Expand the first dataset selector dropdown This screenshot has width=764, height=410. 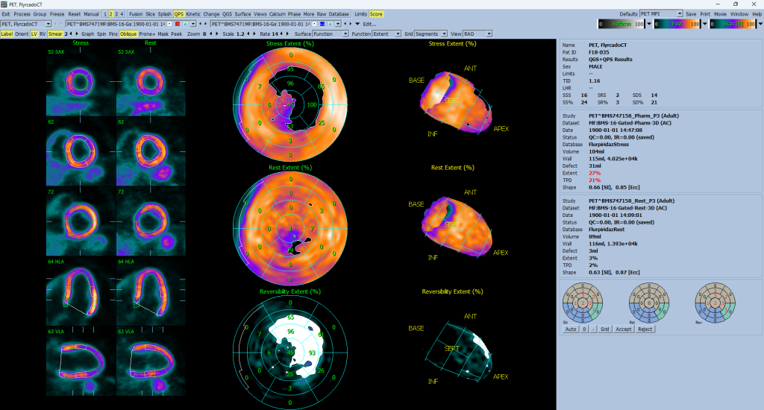[x=193, y=24]
